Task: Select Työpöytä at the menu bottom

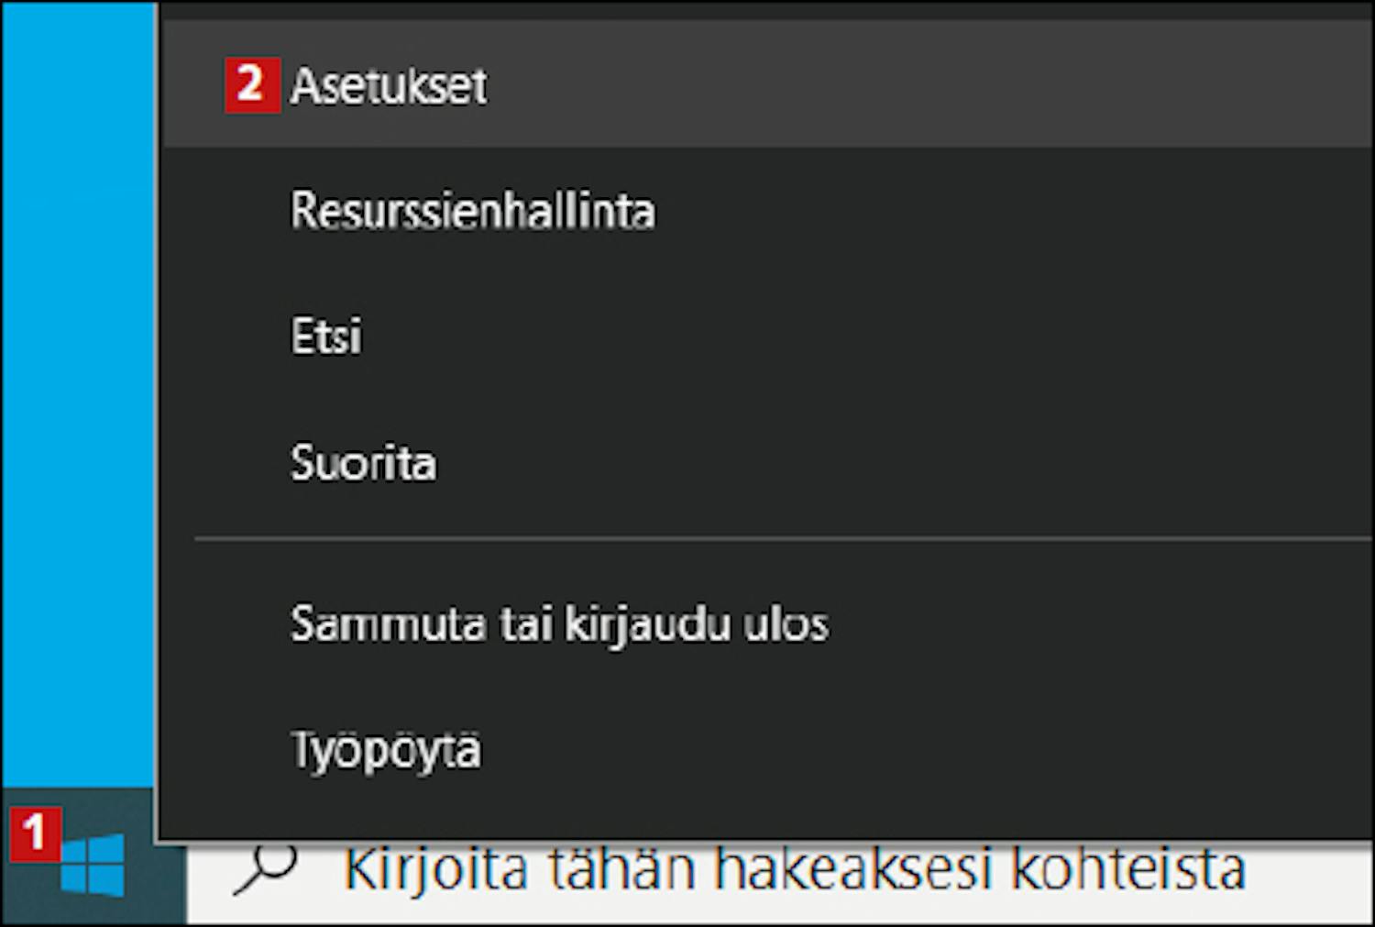Action: tap(768, 749)
